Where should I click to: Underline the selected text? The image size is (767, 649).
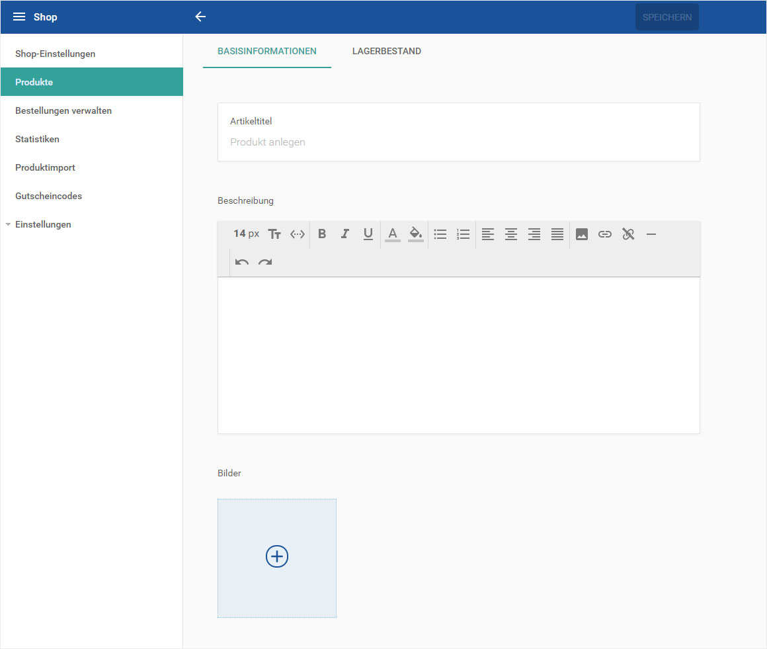coord(368,234)
